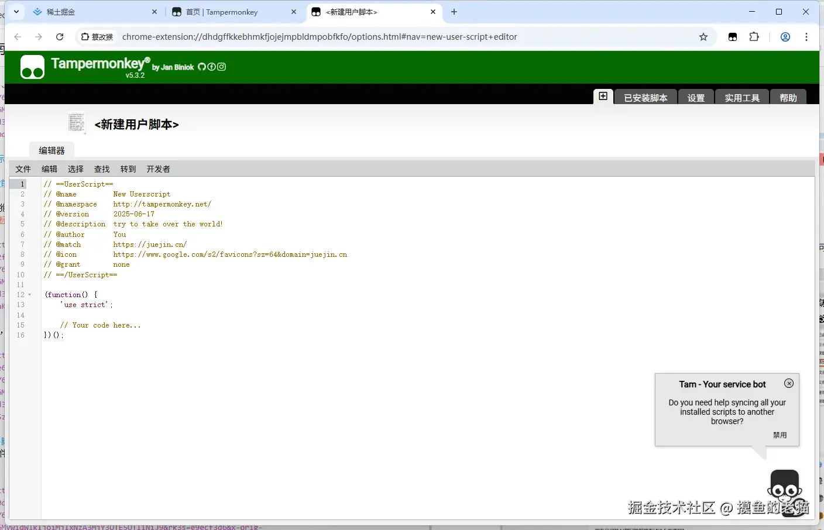Open the 开发者 editor menu

tap(158, 169)
